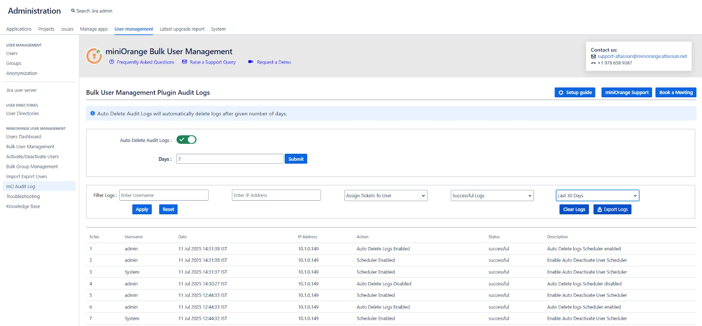Open the Request a Demo link
Image resolution: width=702 pixels, height=326 pixels.
pyautogui.click(x=274, y=62)
